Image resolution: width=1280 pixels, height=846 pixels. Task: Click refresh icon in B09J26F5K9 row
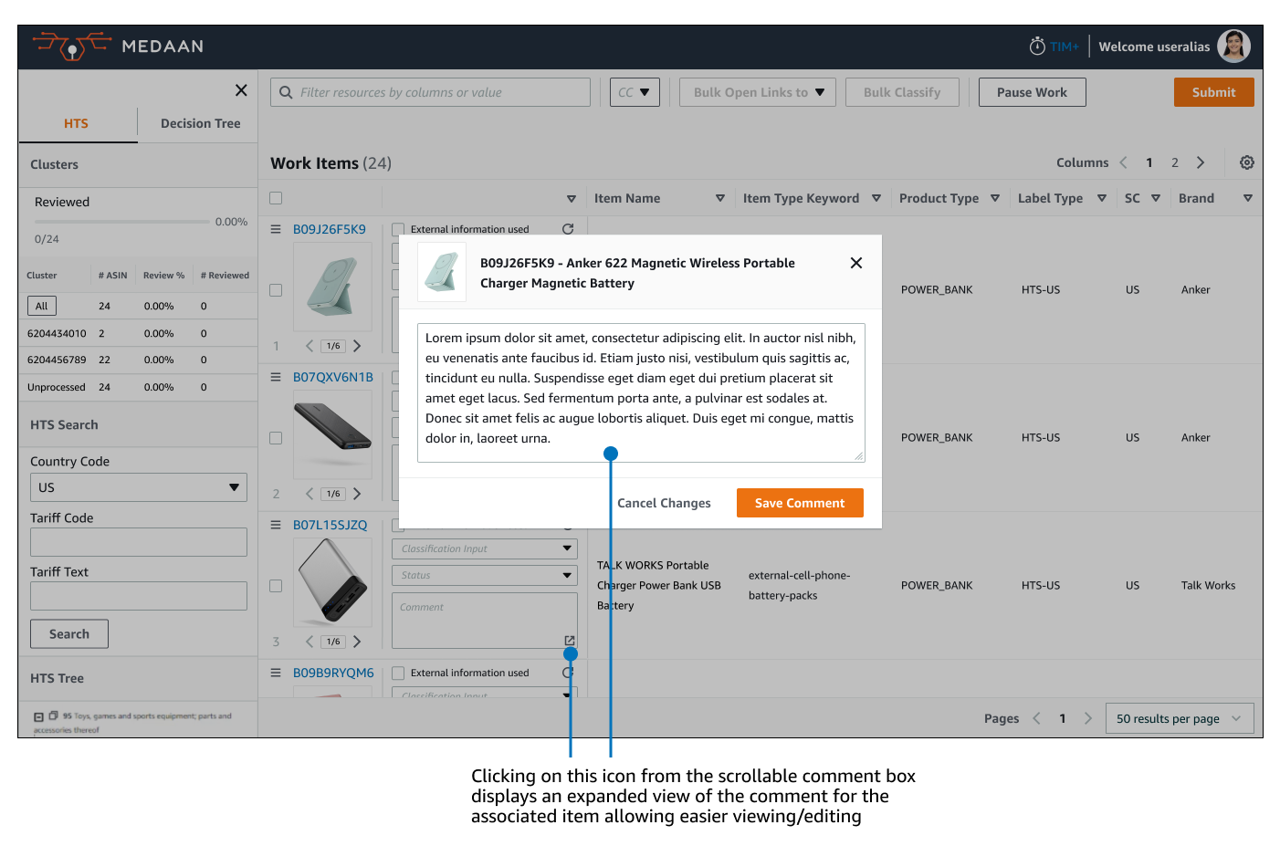point(568,229)
